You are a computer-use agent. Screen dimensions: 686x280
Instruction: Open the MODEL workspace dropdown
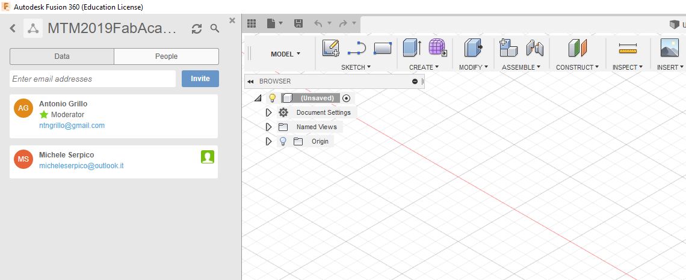285,53
